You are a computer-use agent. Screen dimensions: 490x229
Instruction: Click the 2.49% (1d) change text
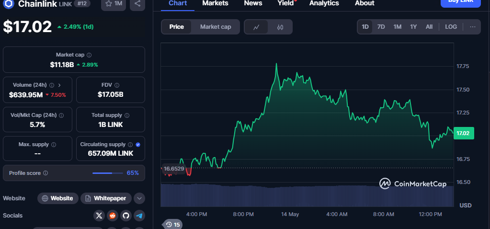coord(79,27)
